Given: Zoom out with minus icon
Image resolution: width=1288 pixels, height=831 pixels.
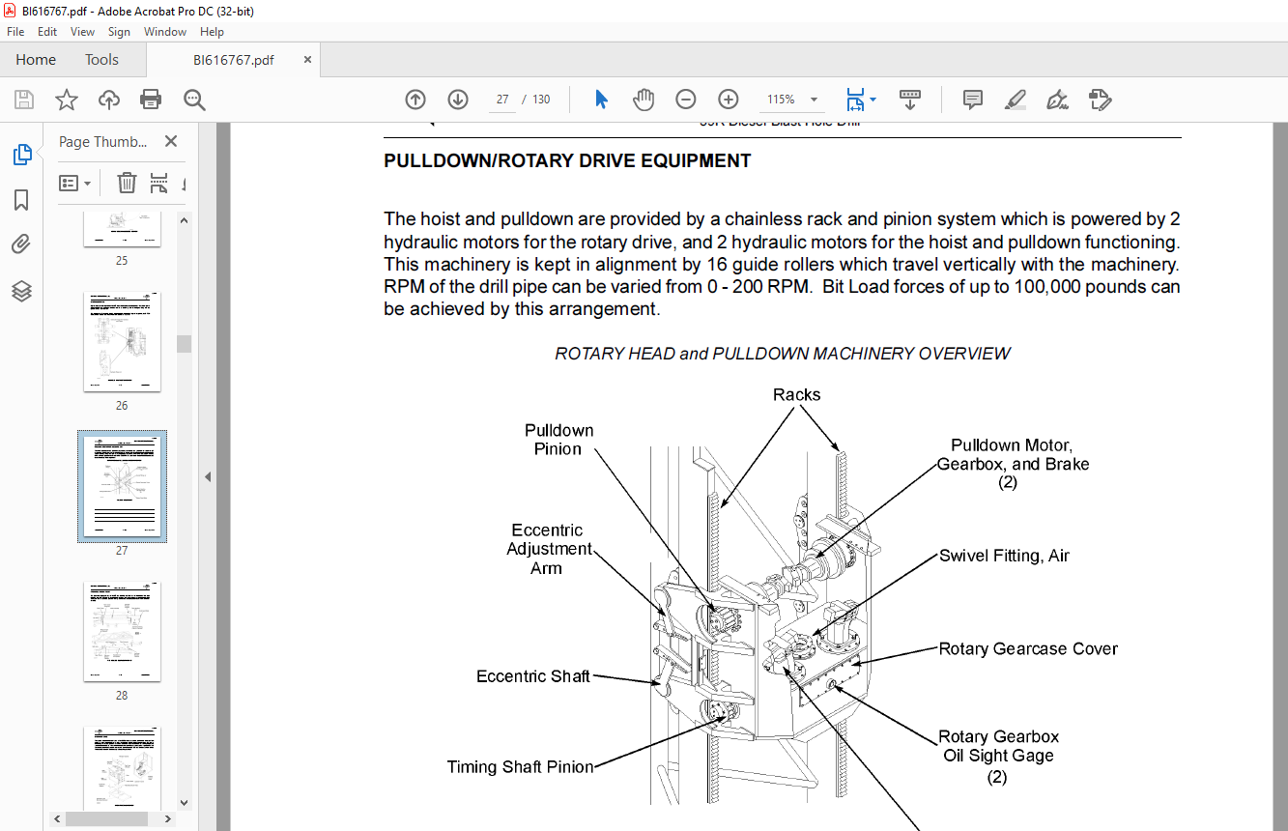Looking at the screenshot, I should coord(686,100).
